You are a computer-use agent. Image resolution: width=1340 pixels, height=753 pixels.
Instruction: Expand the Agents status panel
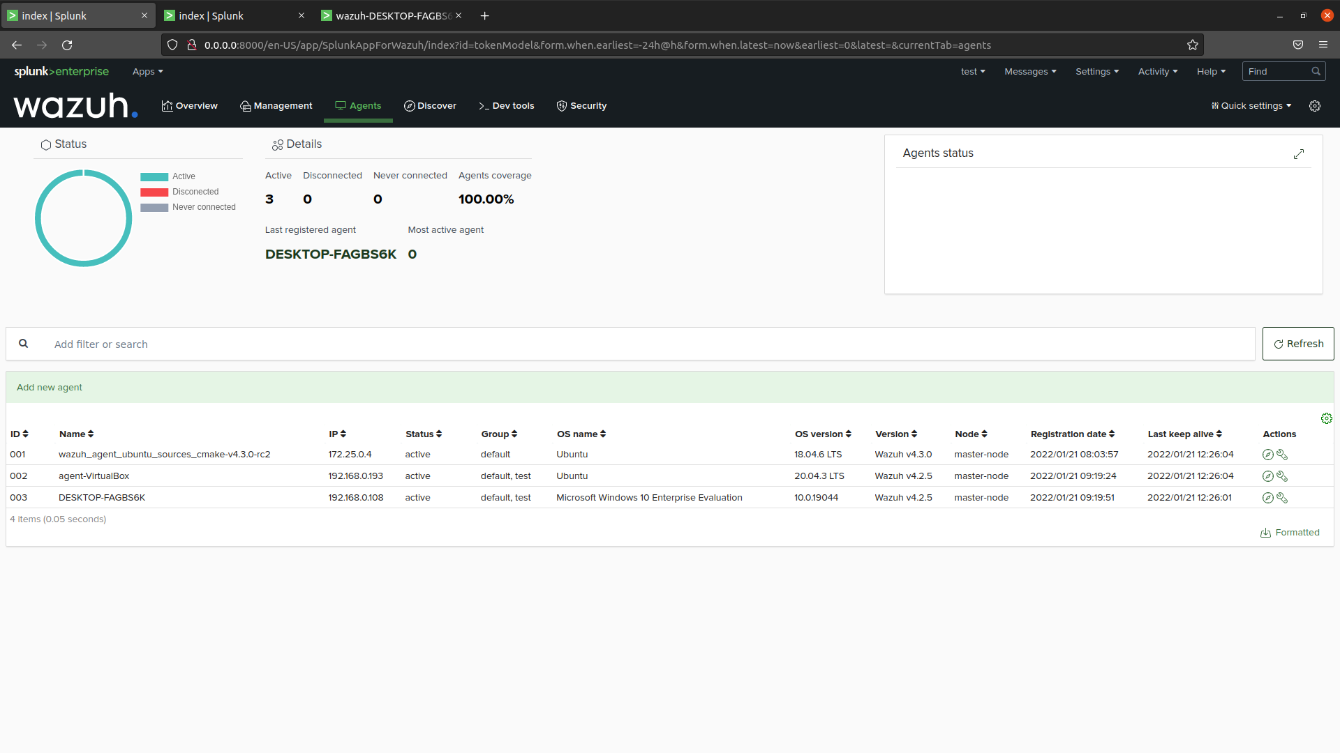pyautogui.click(x=1298, y=154)
